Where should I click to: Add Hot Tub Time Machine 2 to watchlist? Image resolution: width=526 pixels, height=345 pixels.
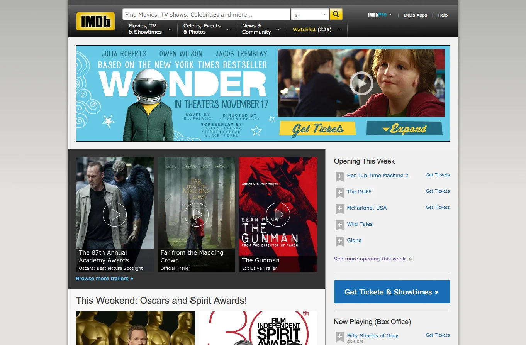340,177
